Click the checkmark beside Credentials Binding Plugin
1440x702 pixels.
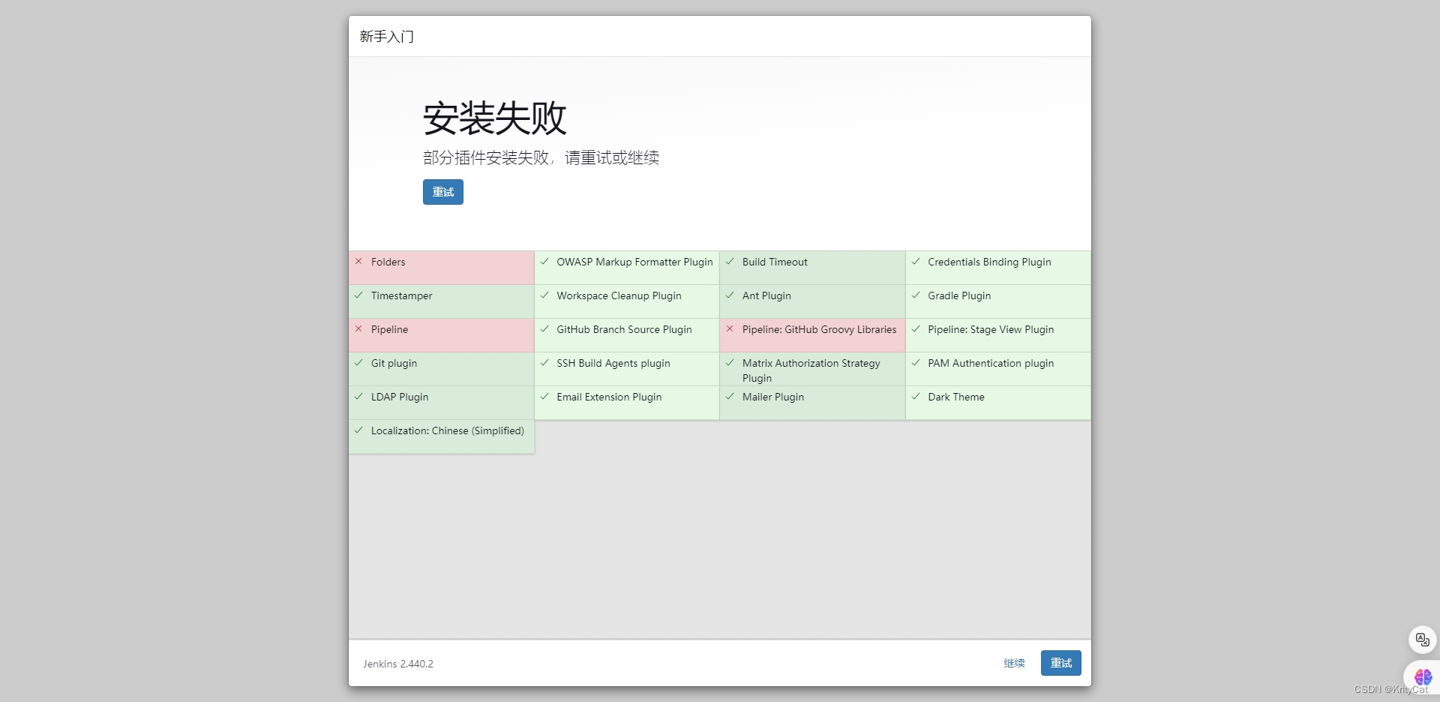(916, 261)
